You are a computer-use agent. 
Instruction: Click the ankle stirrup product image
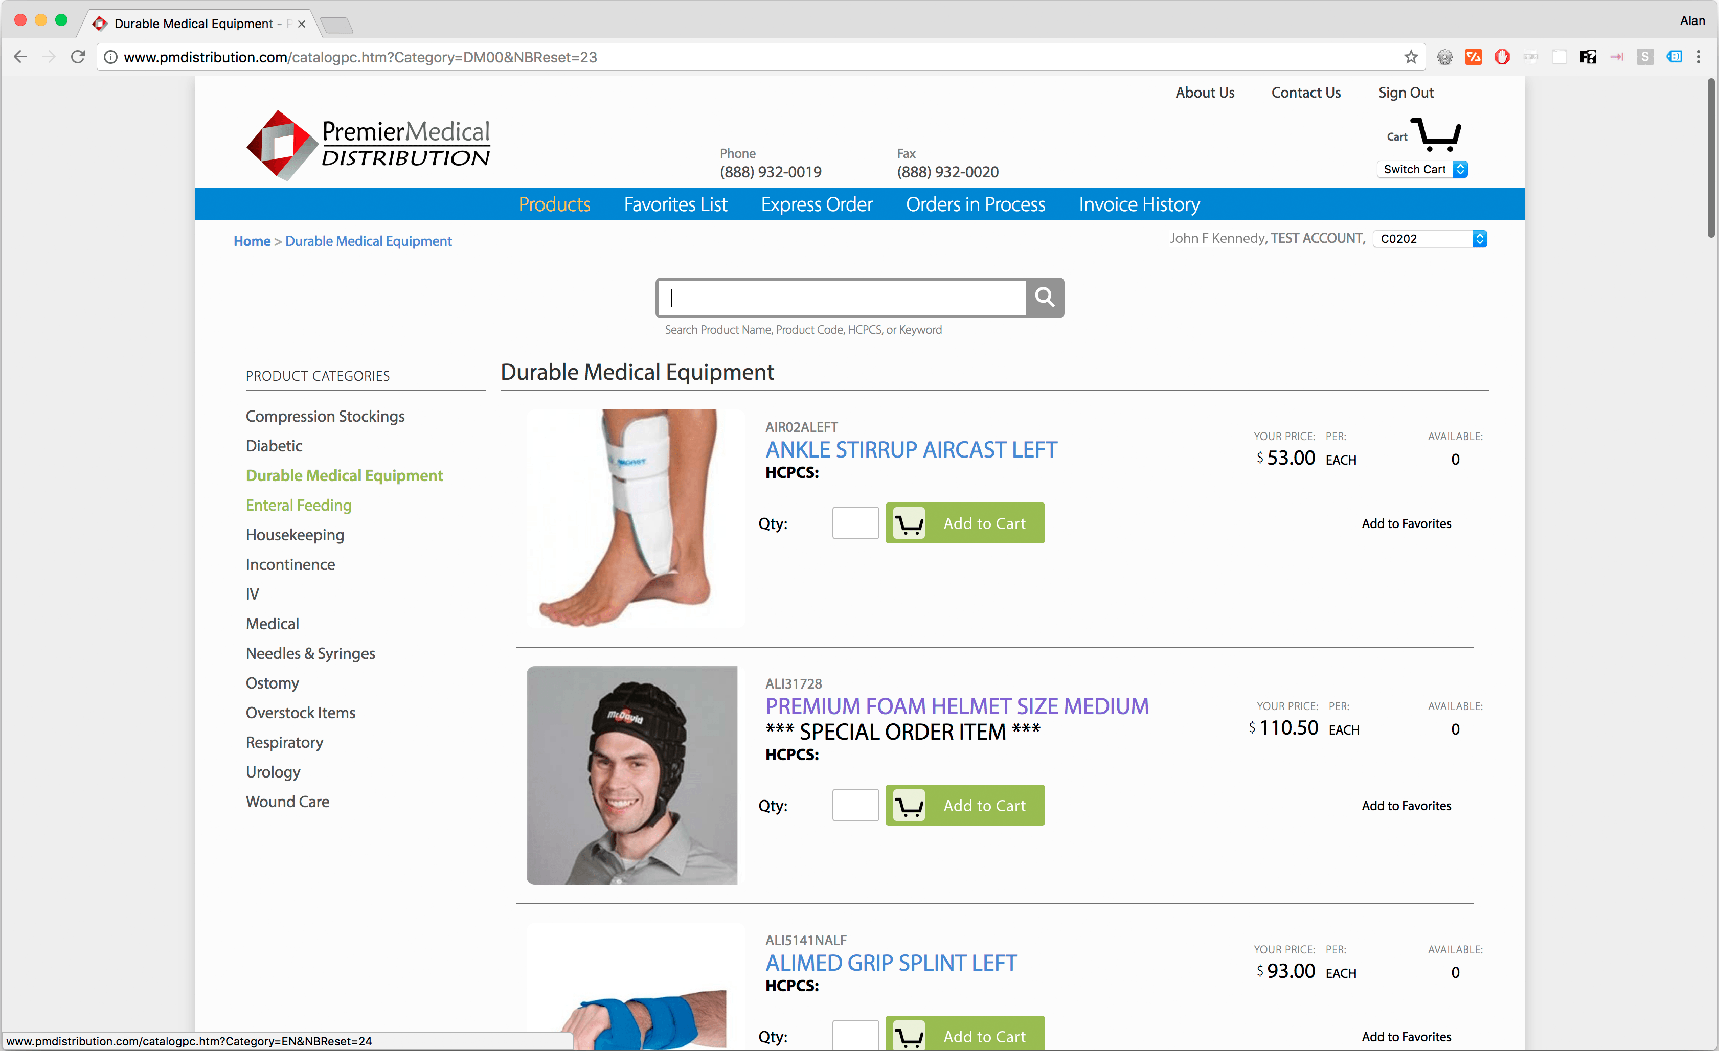636,518
